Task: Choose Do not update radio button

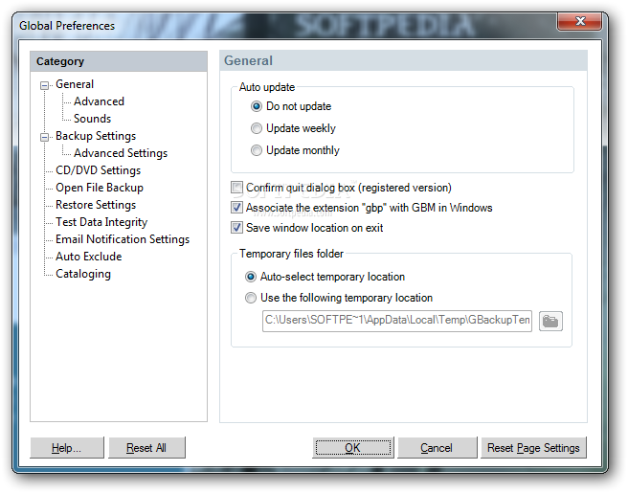Action: (x=257, y=106)
